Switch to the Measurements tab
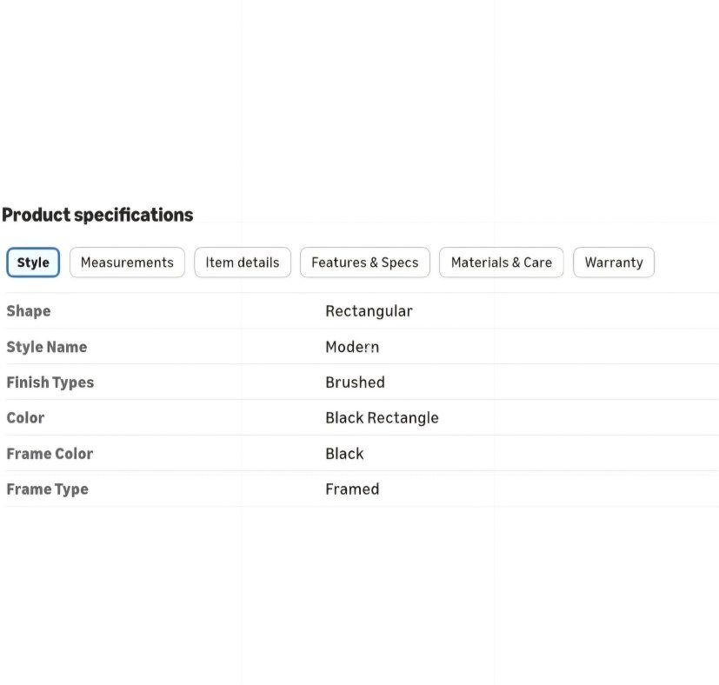Viewport: 719px width, 685px height. pos(127,263)
